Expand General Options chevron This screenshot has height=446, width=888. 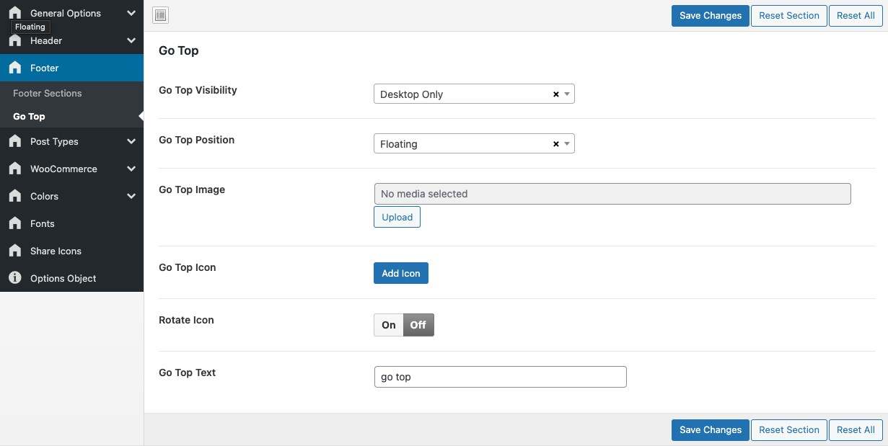point(131,13)
